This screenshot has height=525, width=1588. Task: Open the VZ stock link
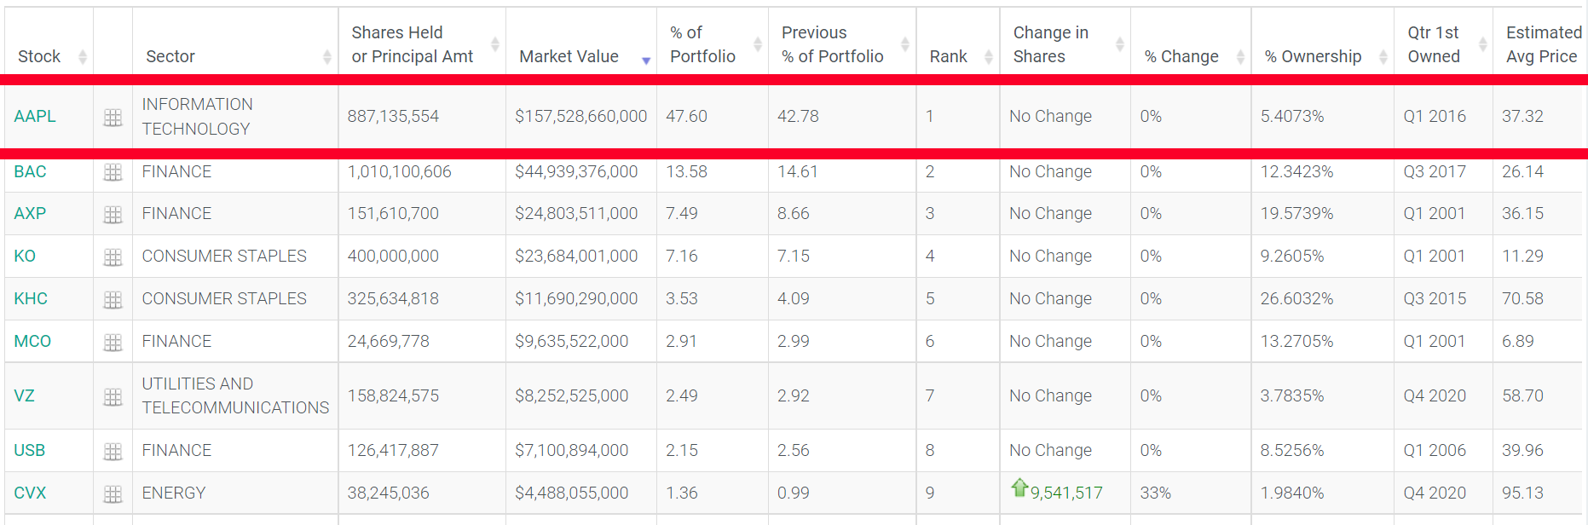click(x=24, y=395)
